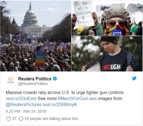Screen dimensions: 143x126
Task: Click the rainbow sign in the crowd photo
Action: [x=40, y=59]
